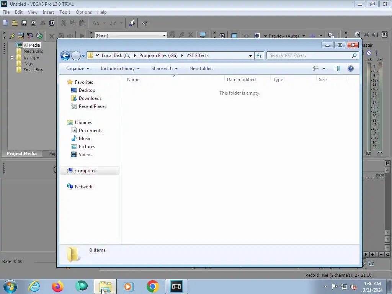The image size is (392, 294).
Task: Click Import Media icon in Project Media toolbar
Action: [21, 36]
